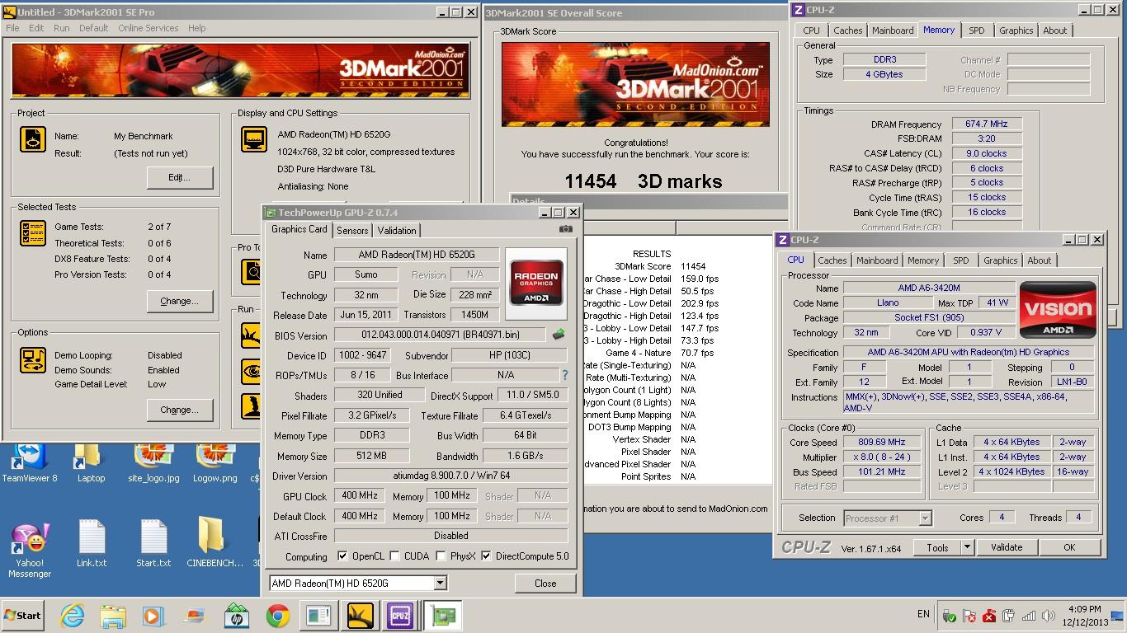Click the eye icon in the Run section
The image size is (1127, 633).
click(251, 372)
